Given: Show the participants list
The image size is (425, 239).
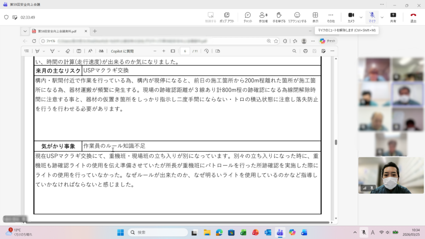Looking at the screenshot, I should click(263, 17).
